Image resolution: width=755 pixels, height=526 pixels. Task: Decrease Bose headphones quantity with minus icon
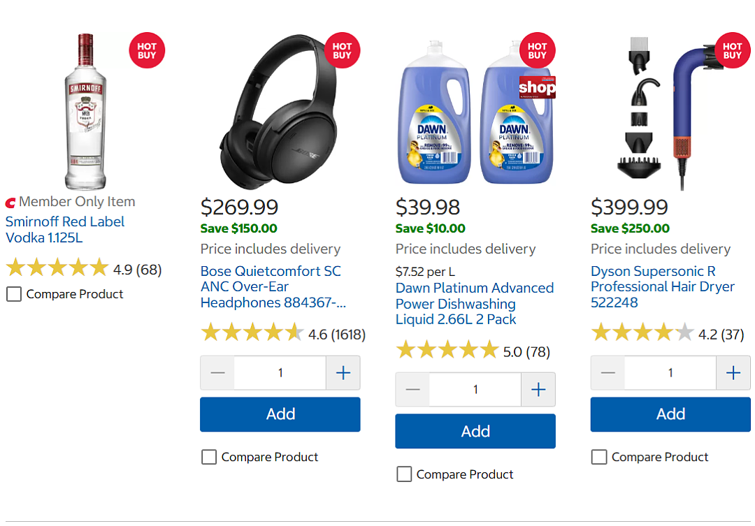[217, 372]
